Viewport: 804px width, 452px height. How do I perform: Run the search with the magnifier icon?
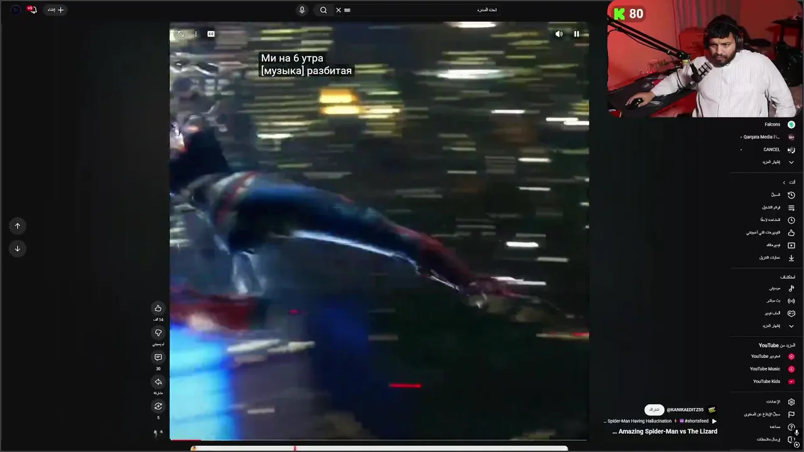pos(323,10)
